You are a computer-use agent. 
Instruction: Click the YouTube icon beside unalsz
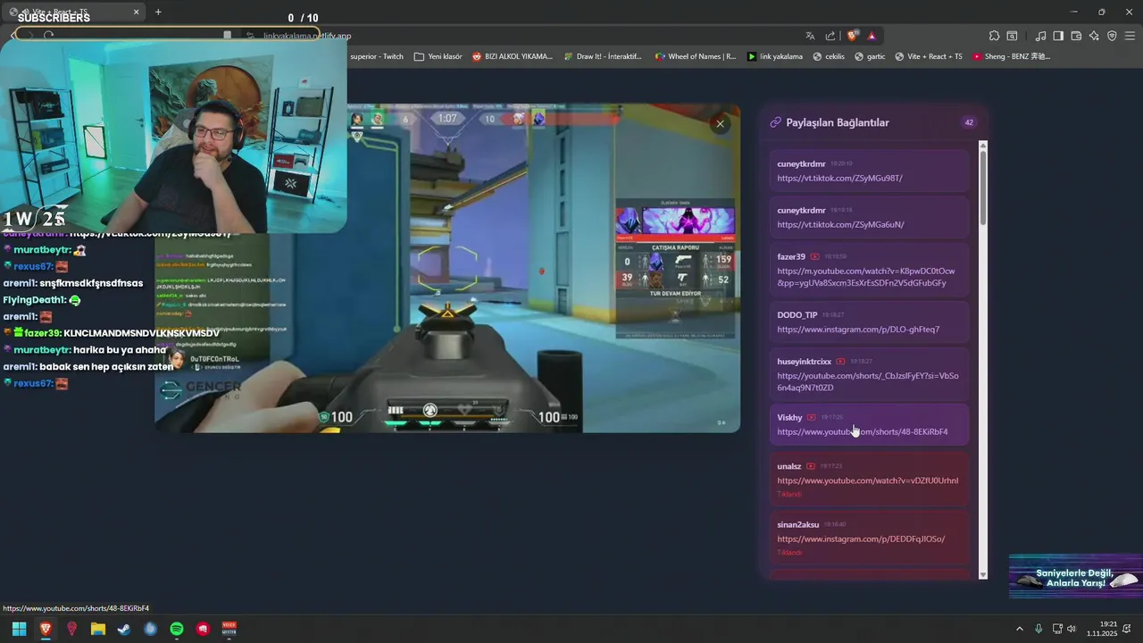pos(811,466)
